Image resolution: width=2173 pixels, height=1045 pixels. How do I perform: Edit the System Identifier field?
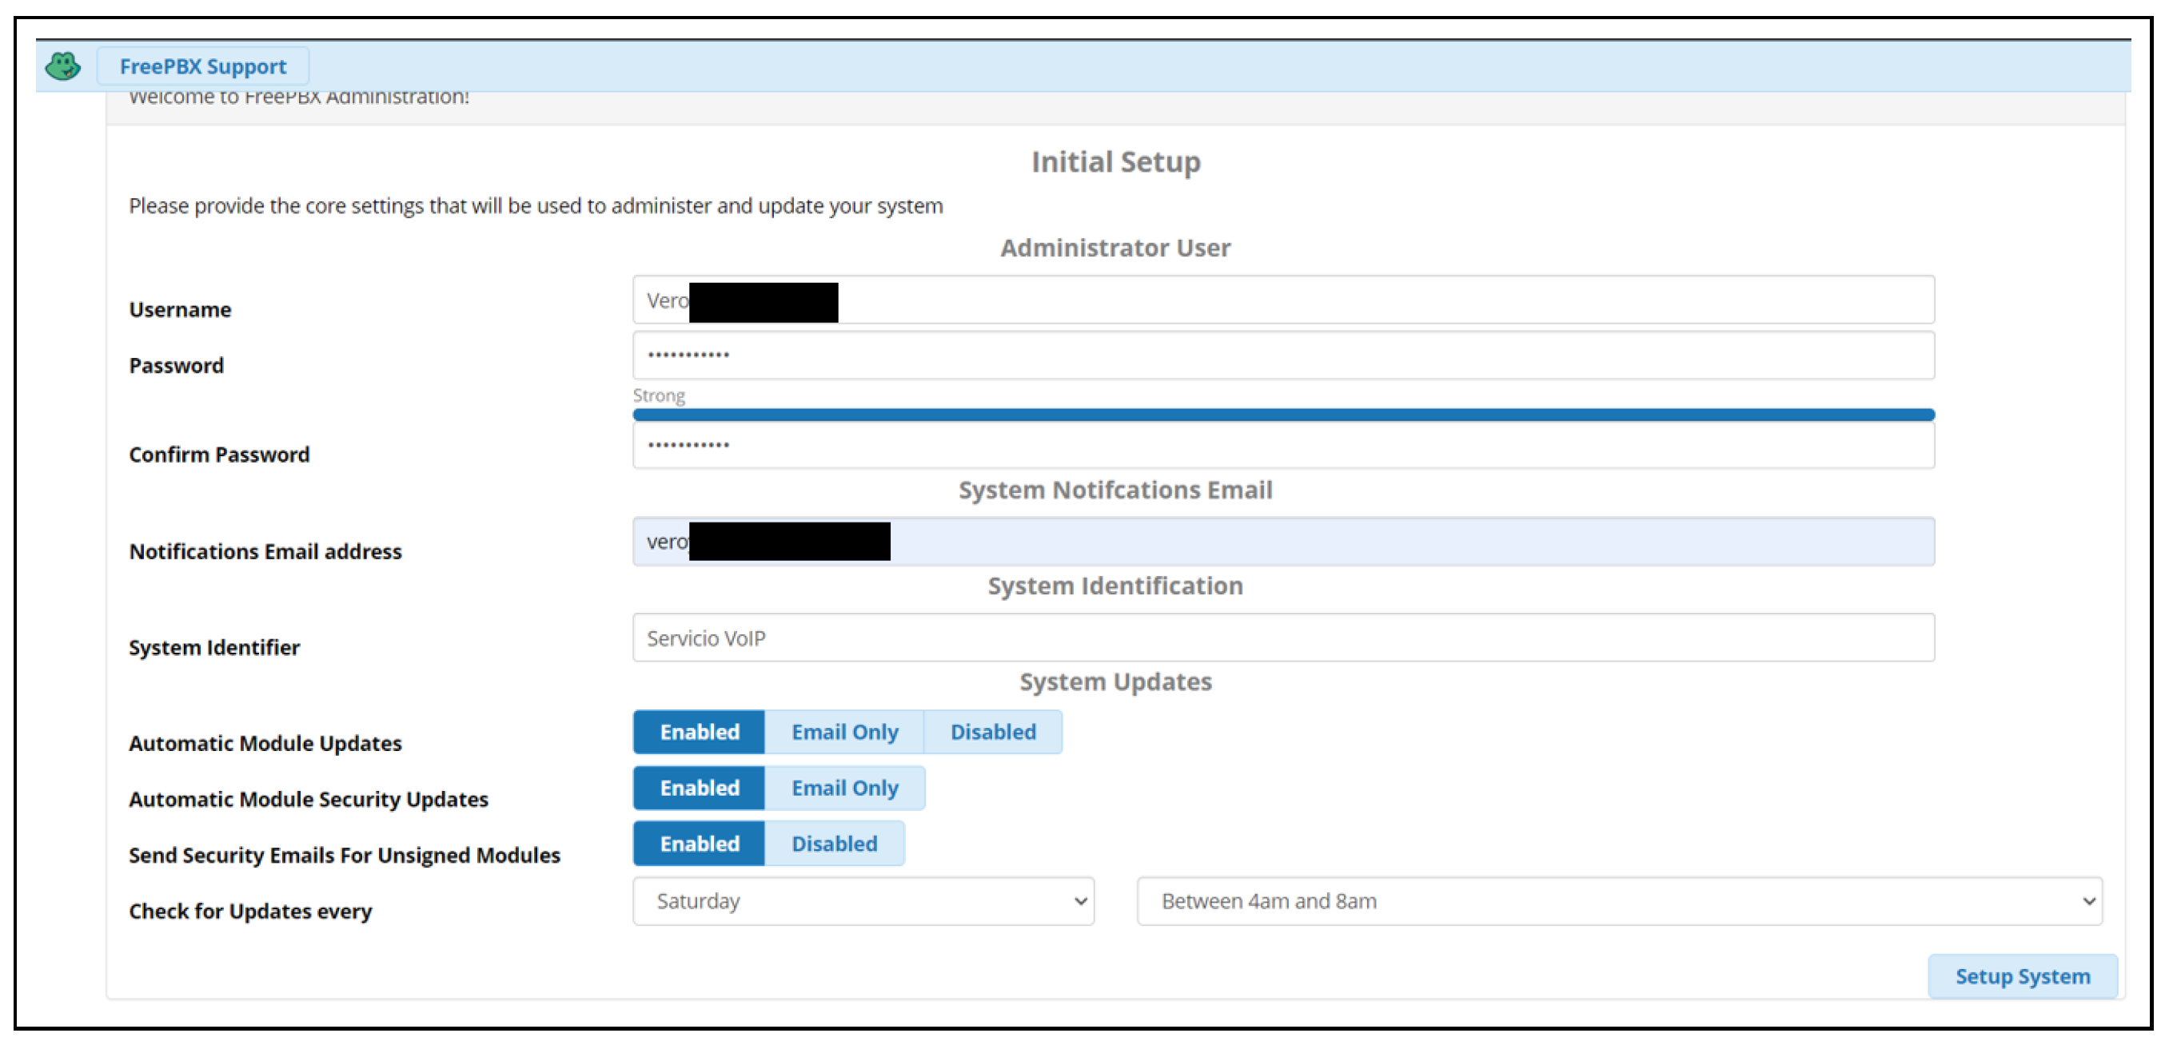coord(1282,638)
